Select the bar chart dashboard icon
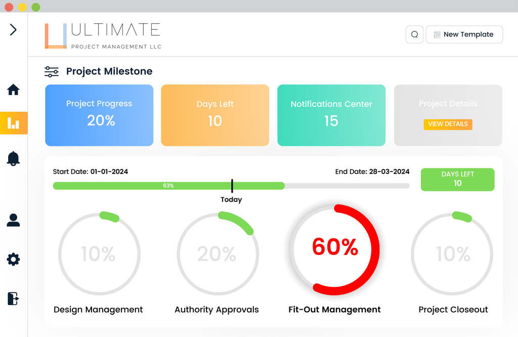Screen dimensions: 518x337 point(14,123)
